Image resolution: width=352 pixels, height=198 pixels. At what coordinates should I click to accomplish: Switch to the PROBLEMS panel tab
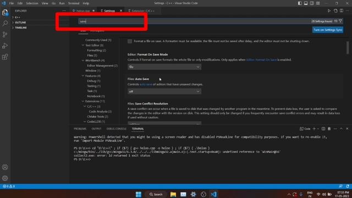pyautogui.click(x=80, y=129)
